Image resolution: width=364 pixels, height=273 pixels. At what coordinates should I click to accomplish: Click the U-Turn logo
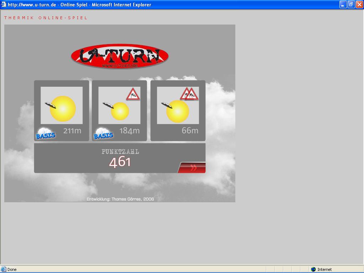120,56
